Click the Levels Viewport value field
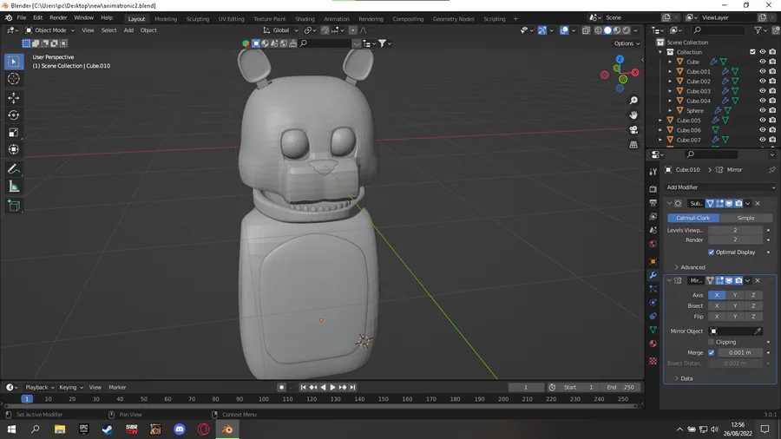Viewport: 781px width, 439px height. (x=735, y=231)
